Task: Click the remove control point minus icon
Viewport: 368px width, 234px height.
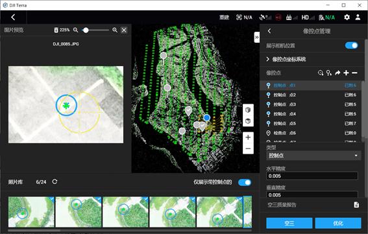Action: [x=354, y=73]
